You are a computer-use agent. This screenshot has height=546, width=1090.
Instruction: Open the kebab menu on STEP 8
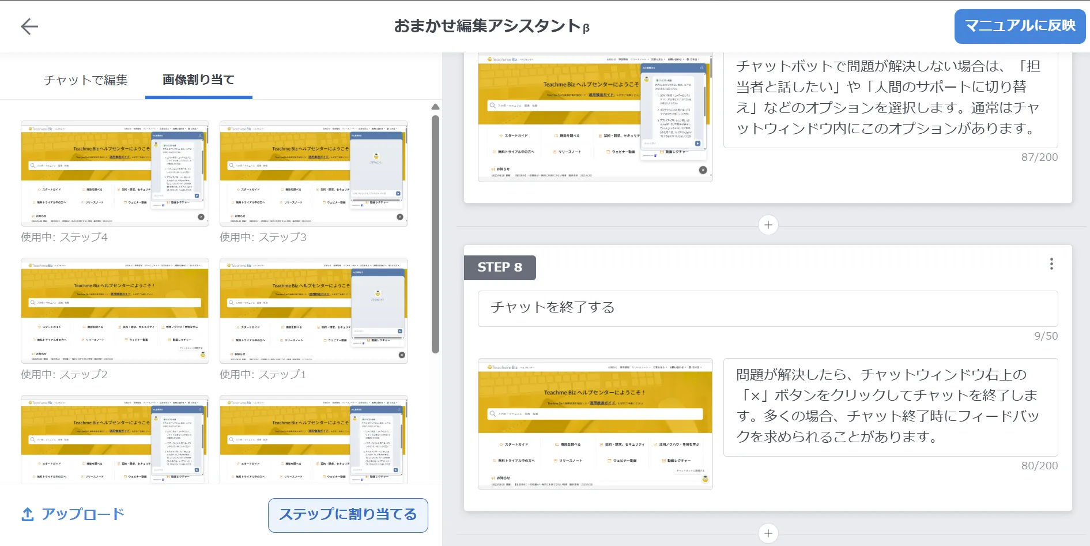pos(1051,264)
